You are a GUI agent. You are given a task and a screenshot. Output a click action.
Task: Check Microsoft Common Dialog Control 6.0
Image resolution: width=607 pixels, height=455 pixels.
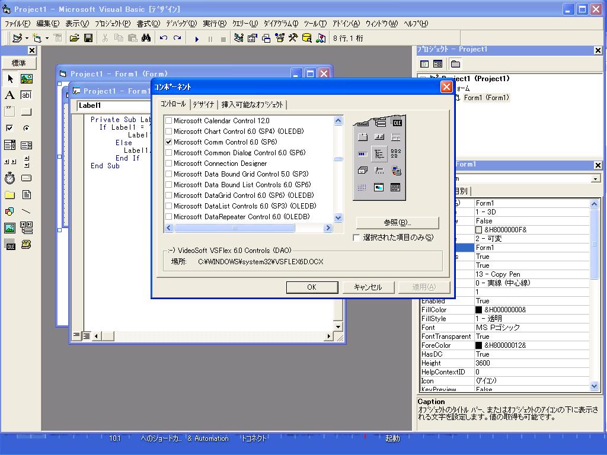click(169, 153)
